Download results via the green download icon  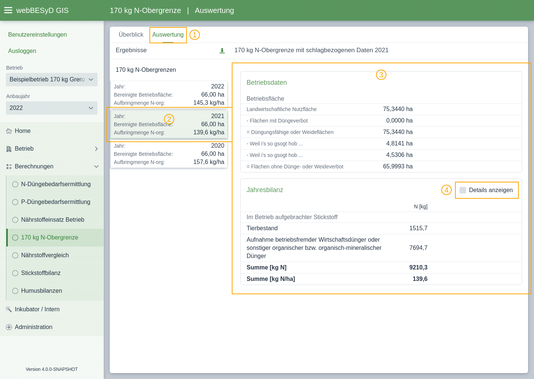point(222,51)
